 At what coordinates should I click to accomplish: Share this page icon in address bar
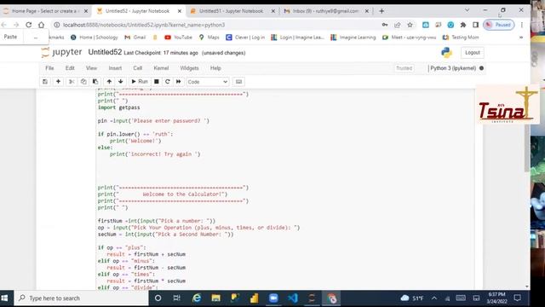398,25
